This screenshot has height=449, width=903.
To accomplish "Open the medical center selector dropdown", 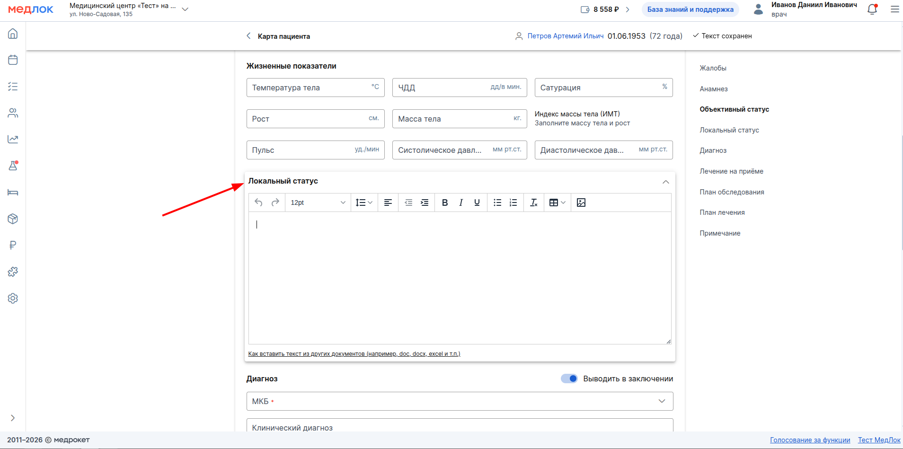I will point(185,9).
